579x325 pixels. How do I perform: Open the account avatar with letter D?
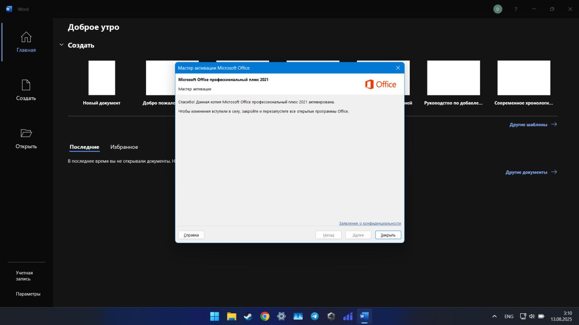(x=498, y=9)
